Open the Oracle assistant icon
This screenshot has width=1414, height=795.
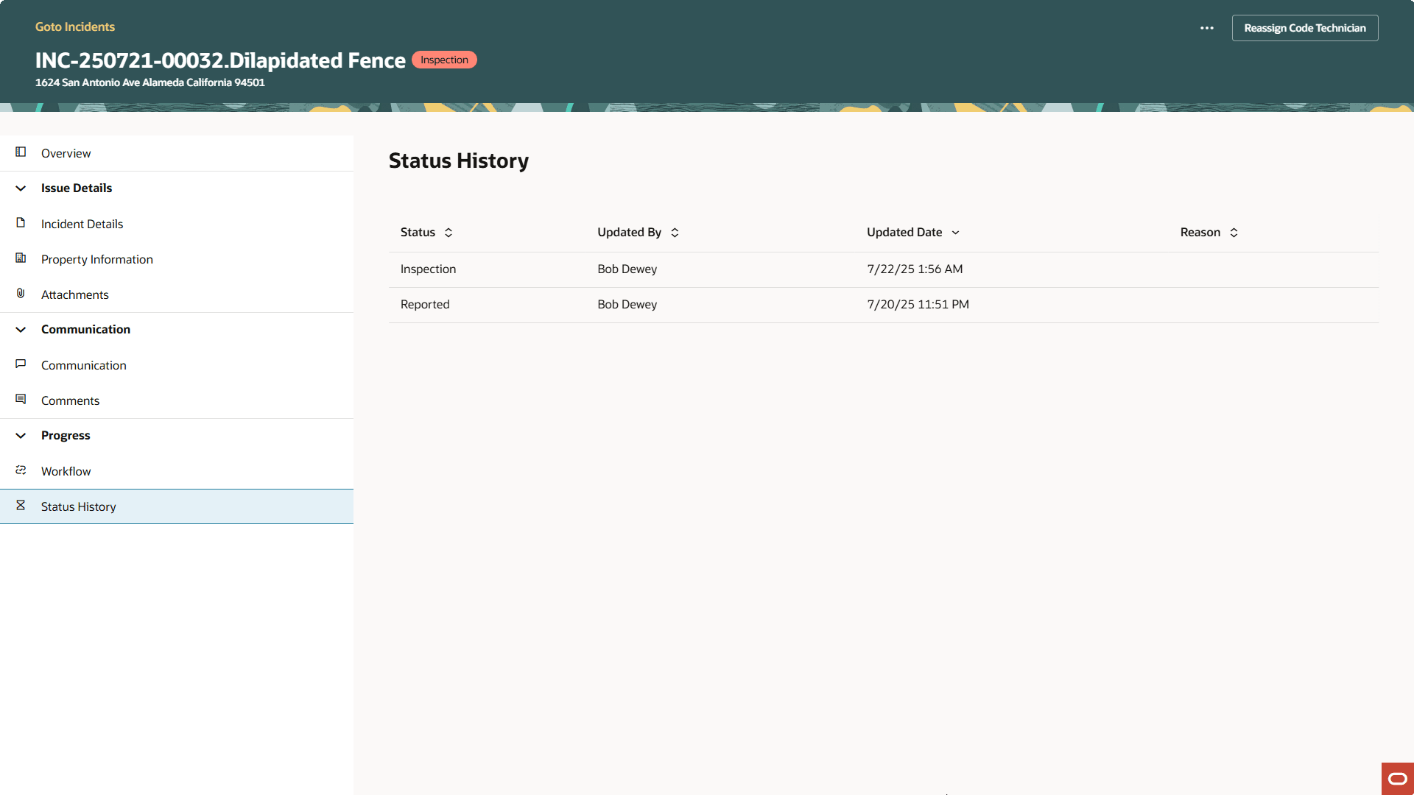click(1397, 779)
